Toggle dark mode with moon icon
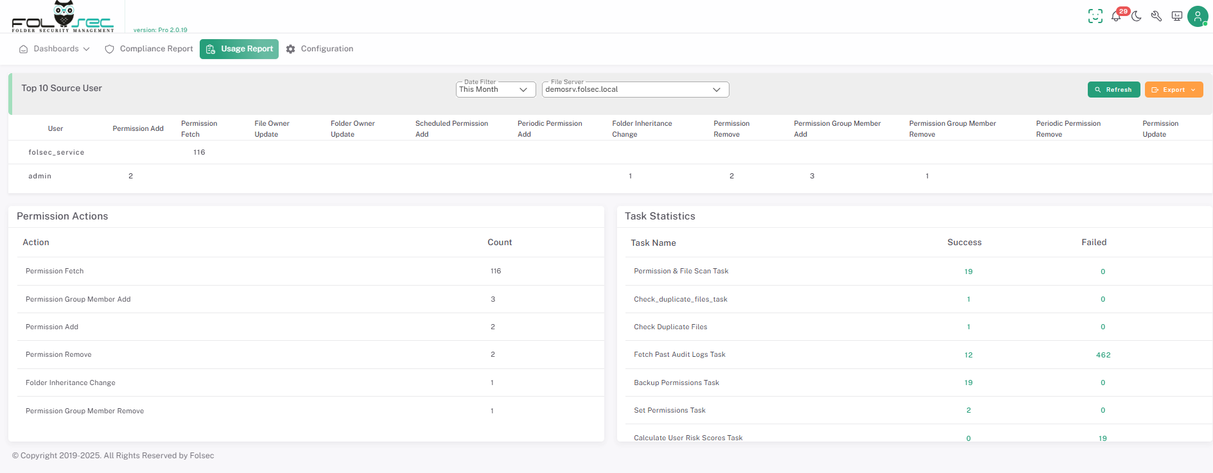This screenshot has height=473, width=1213. [x=1137, y=16]
